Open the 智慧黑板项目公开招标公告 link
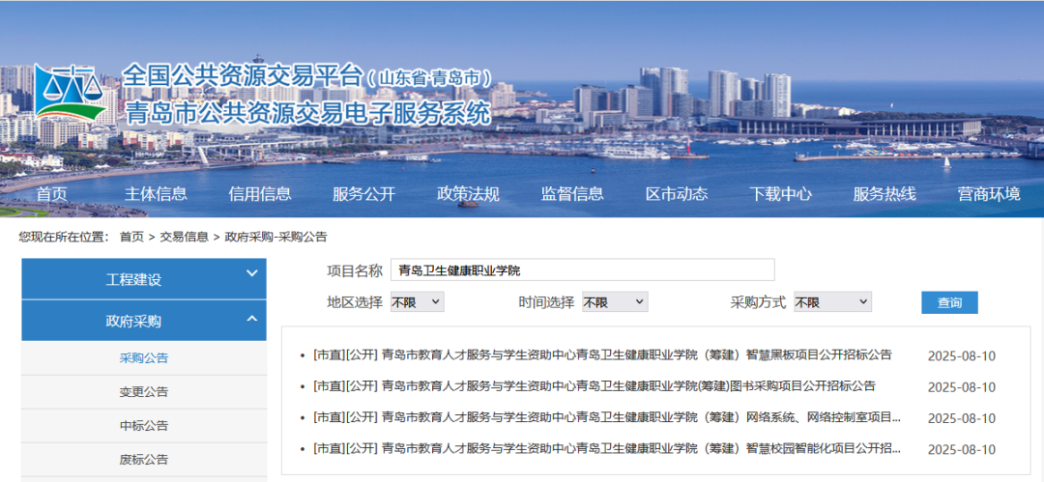 pos(602,354)
